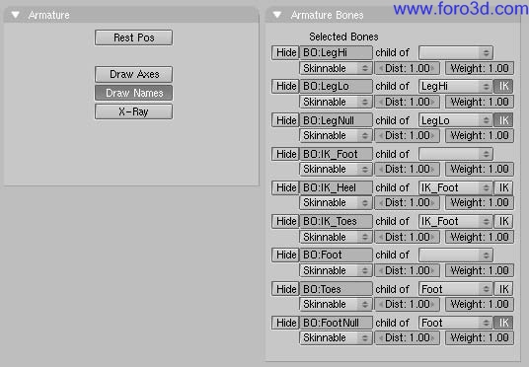Collapse the Armature Bones panel triangle
This screenshot has height=367, width=529.
(x=277, y=15)
